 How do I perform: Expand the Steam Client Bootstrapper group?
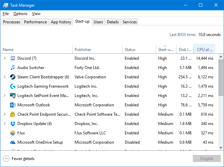point(5,77)
